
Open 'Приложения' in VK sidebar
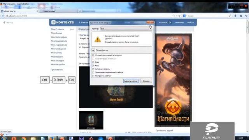point(57,70)
